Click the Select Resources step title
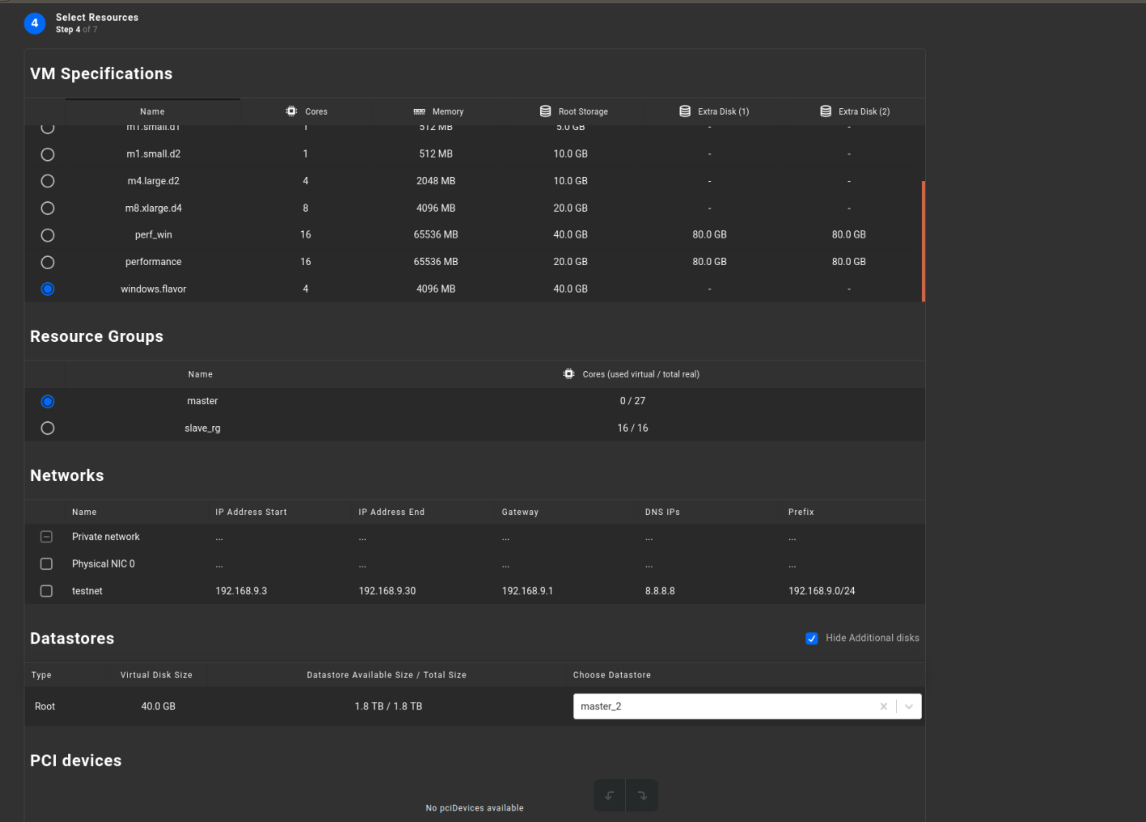The width and height of the screenshot is (1146, 822). point(97,17)
